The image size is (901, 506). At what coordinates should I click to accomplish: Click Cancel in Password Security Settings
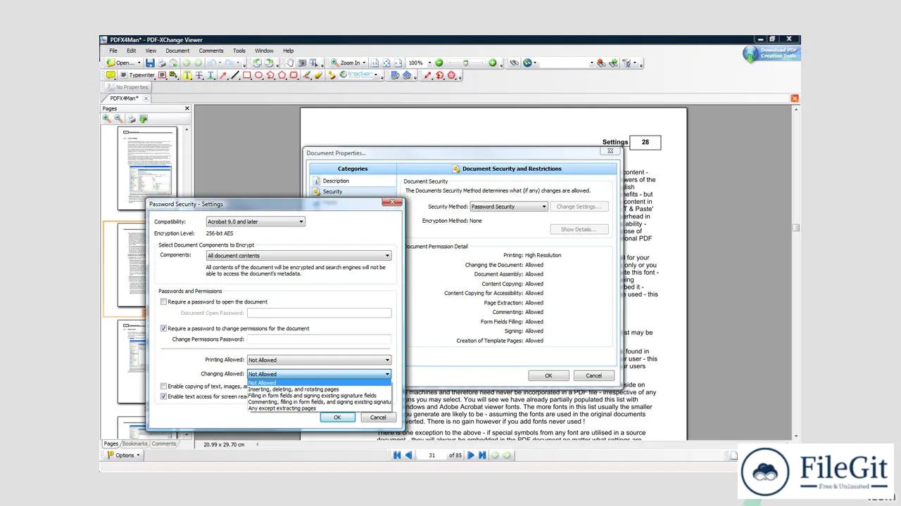(x=379, y=417)
